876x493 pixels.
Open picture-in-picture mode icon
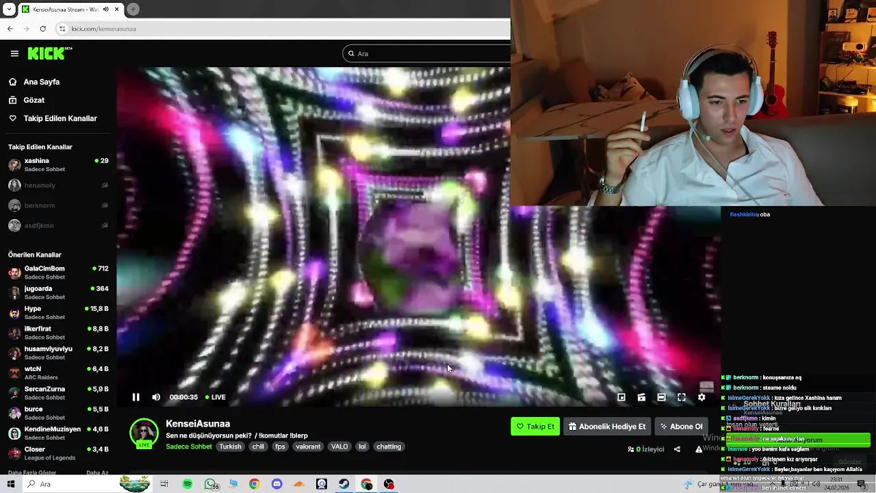[x=641, y=397]
